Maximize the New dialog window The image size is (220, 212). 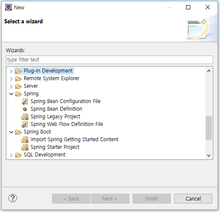coord(188,7)
